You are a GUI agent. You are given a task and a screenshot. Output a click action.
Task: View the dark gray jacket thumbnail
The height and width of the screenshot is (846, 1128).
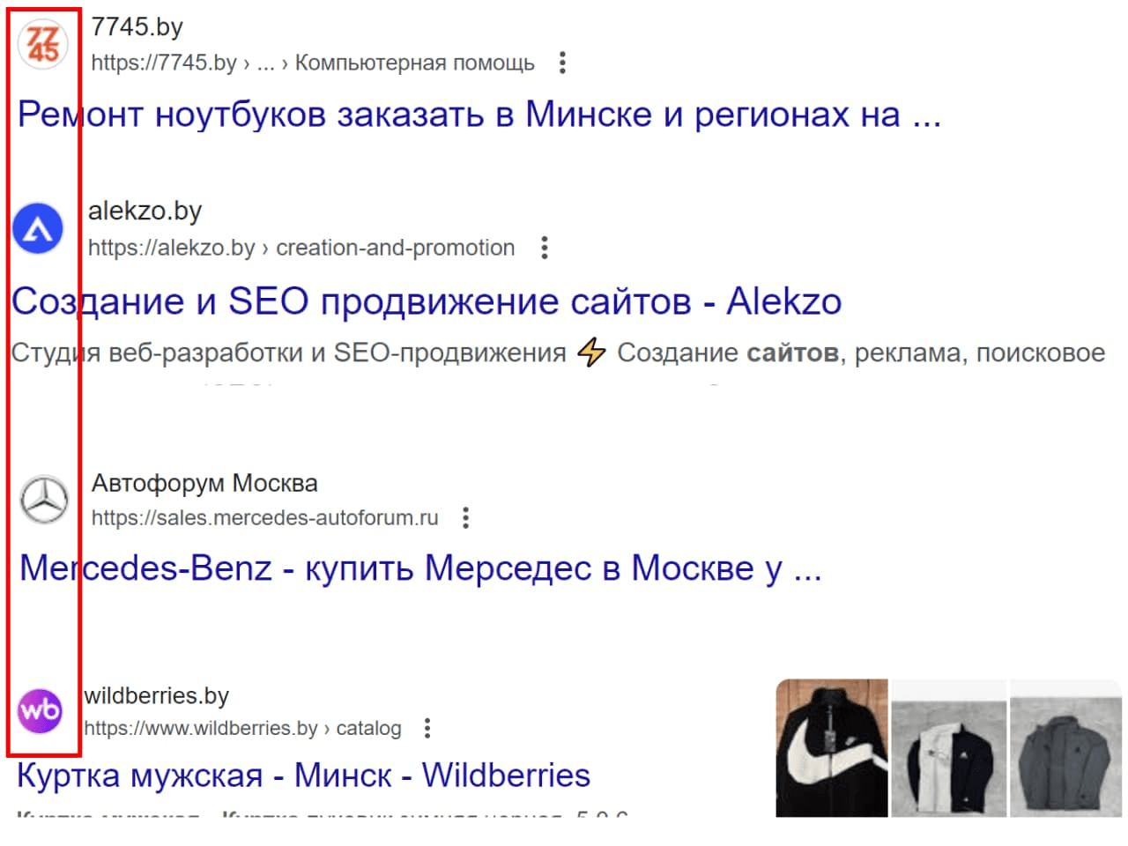click(x=1065, y=747)
